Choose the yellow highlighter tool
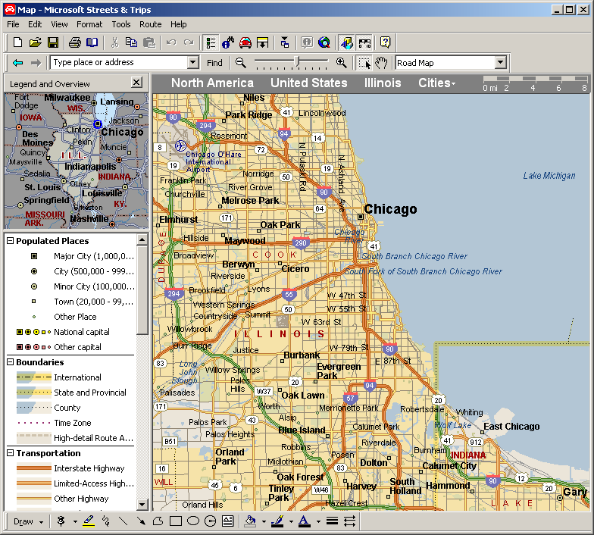 88,521
